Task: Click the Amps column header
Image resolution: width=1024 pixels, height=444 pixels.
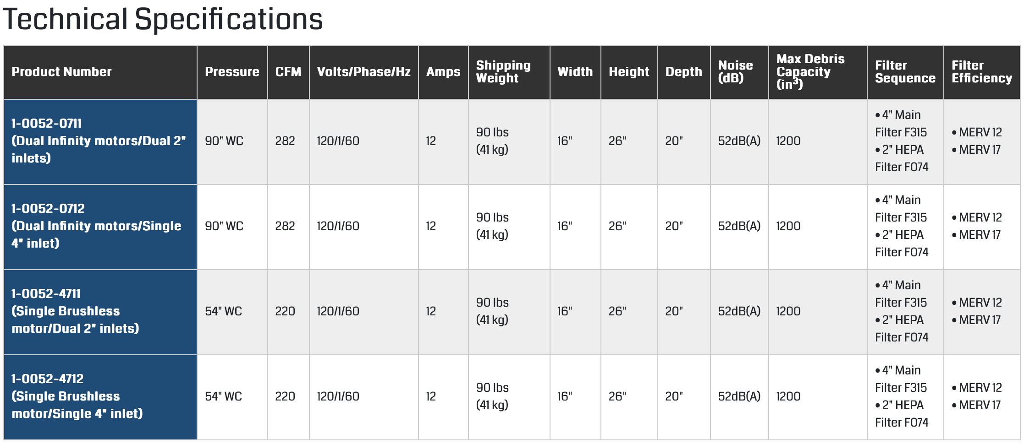Action: point(443,72)
